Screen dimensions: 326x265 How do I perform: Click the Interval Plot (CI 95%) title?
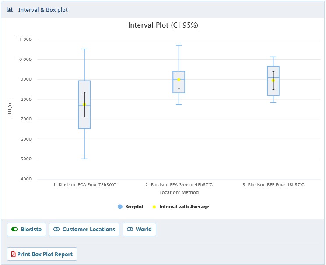pyautogui.click(x=163, y=25)
